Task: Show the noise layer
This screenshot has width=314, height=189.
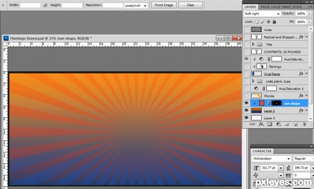Action: coord(246,30)
